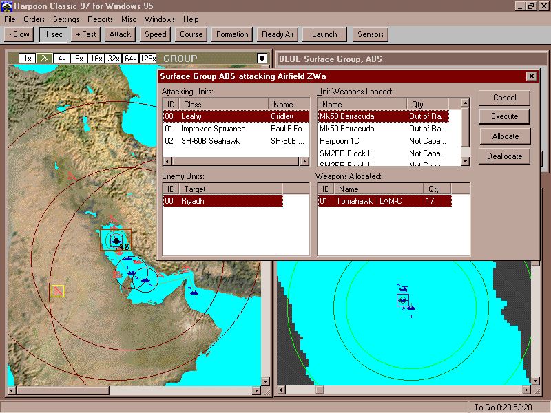
Task: Speed up time with + Fast button
Action: [x=86, y=34]
